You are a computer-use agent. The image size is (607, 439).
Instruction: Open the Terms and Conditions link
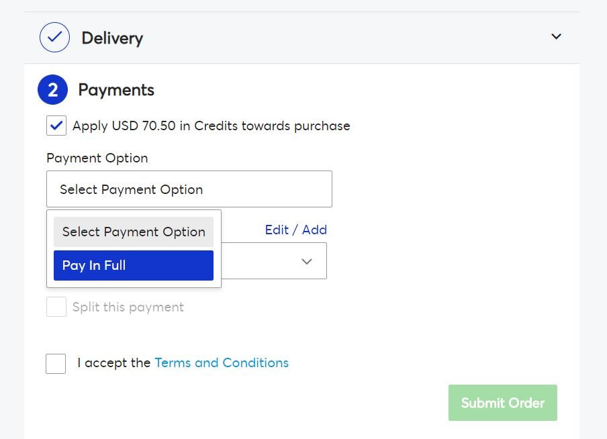pyautogui.click(x=222, y=362)
